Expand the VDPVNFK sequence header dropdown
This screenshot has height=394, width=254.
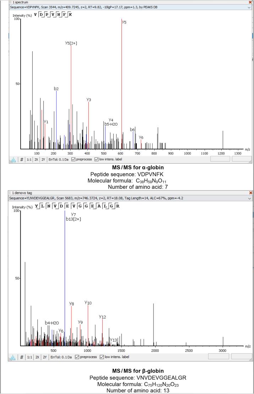pos(249,7)
